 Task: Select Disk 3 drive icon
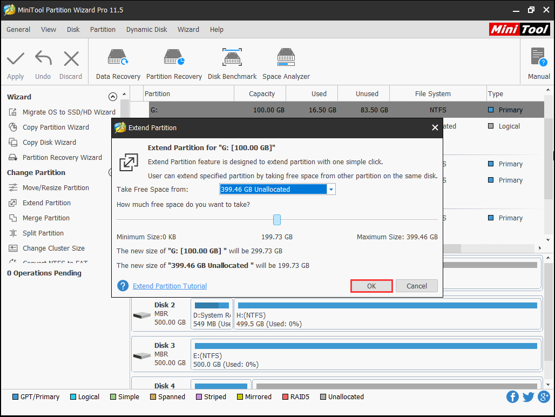click(142, 355)
